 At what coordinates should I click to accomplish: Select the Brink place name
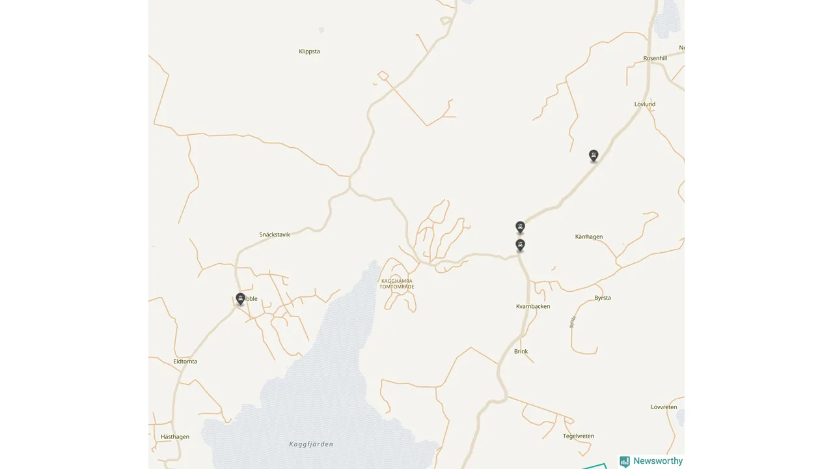pos(521,352)
